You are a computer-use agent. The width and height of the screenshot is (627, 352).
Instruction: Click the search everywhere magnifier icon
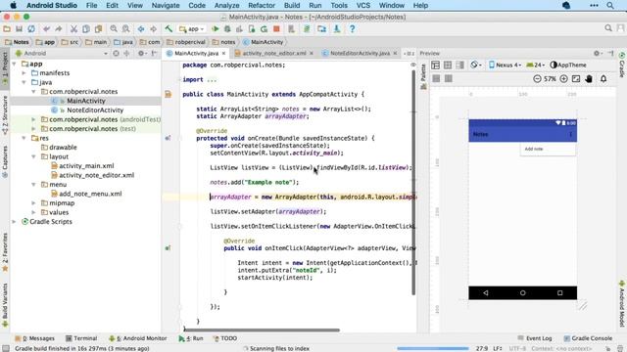click(608, 28)
